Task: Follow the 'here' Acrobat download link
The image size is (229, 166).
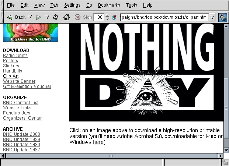Action: pos(98,142)
